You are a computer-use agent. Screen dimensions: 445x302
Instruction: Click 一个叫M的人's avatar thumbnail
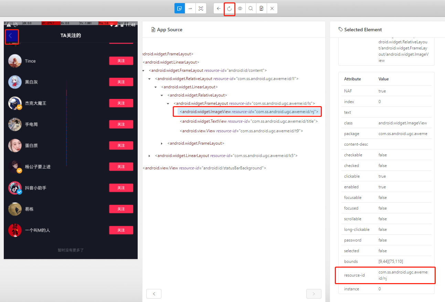[x=15, y=230]
